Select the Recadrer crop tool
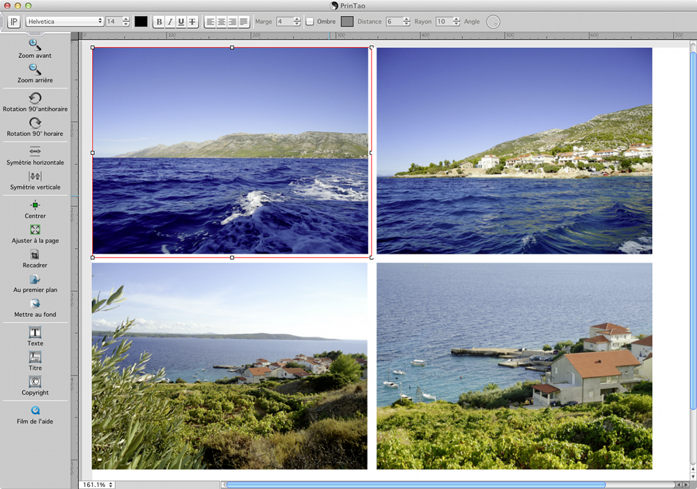The height and width of the screenshot is (489, 697). click(x=35, y=255)
